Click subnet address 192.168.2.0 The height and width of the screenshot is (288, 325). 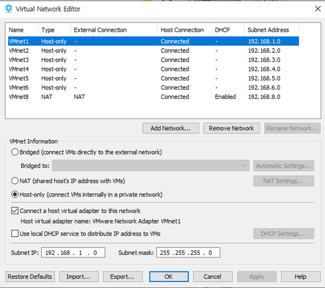tap(264, 51)
